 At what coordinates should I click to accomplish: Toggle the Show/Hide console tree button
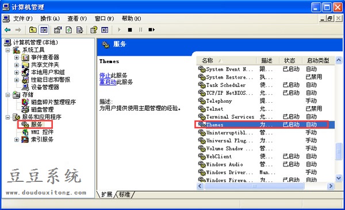tap(44, 30)
